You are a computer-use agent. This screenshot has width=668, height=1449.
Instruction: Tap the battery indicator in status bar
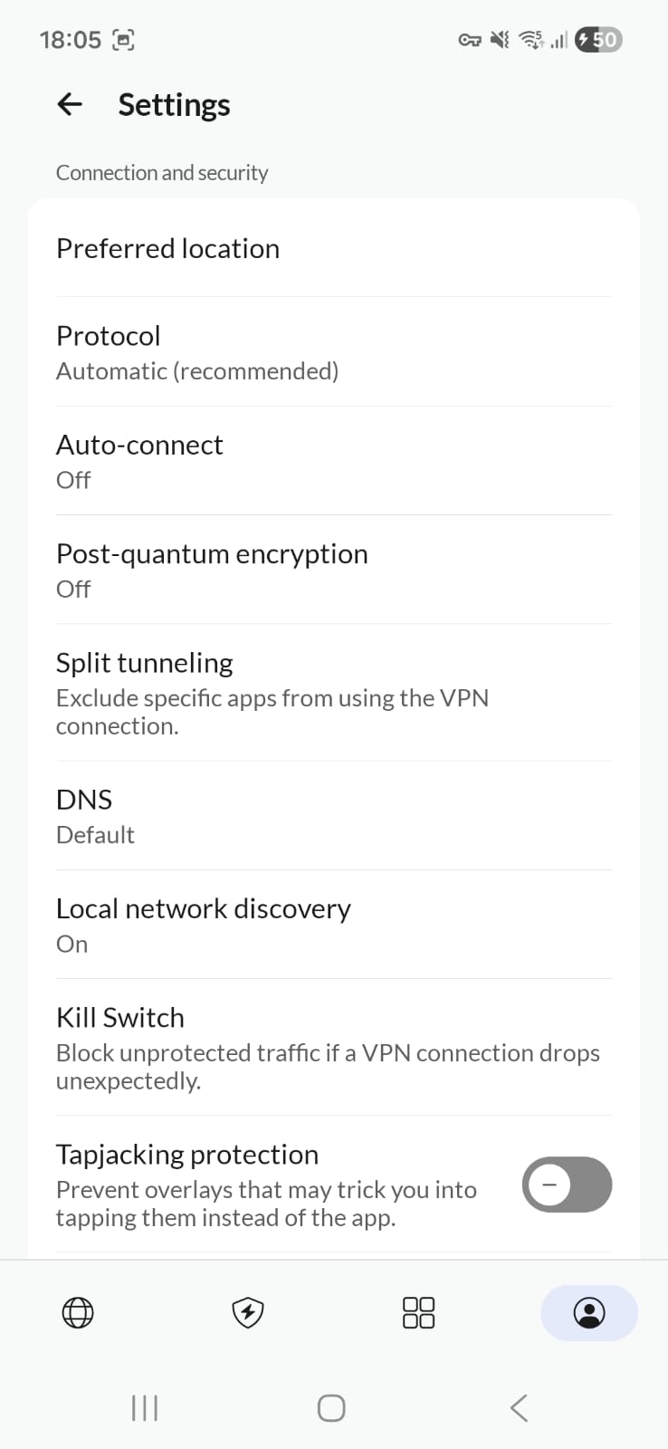coord(598,40)
